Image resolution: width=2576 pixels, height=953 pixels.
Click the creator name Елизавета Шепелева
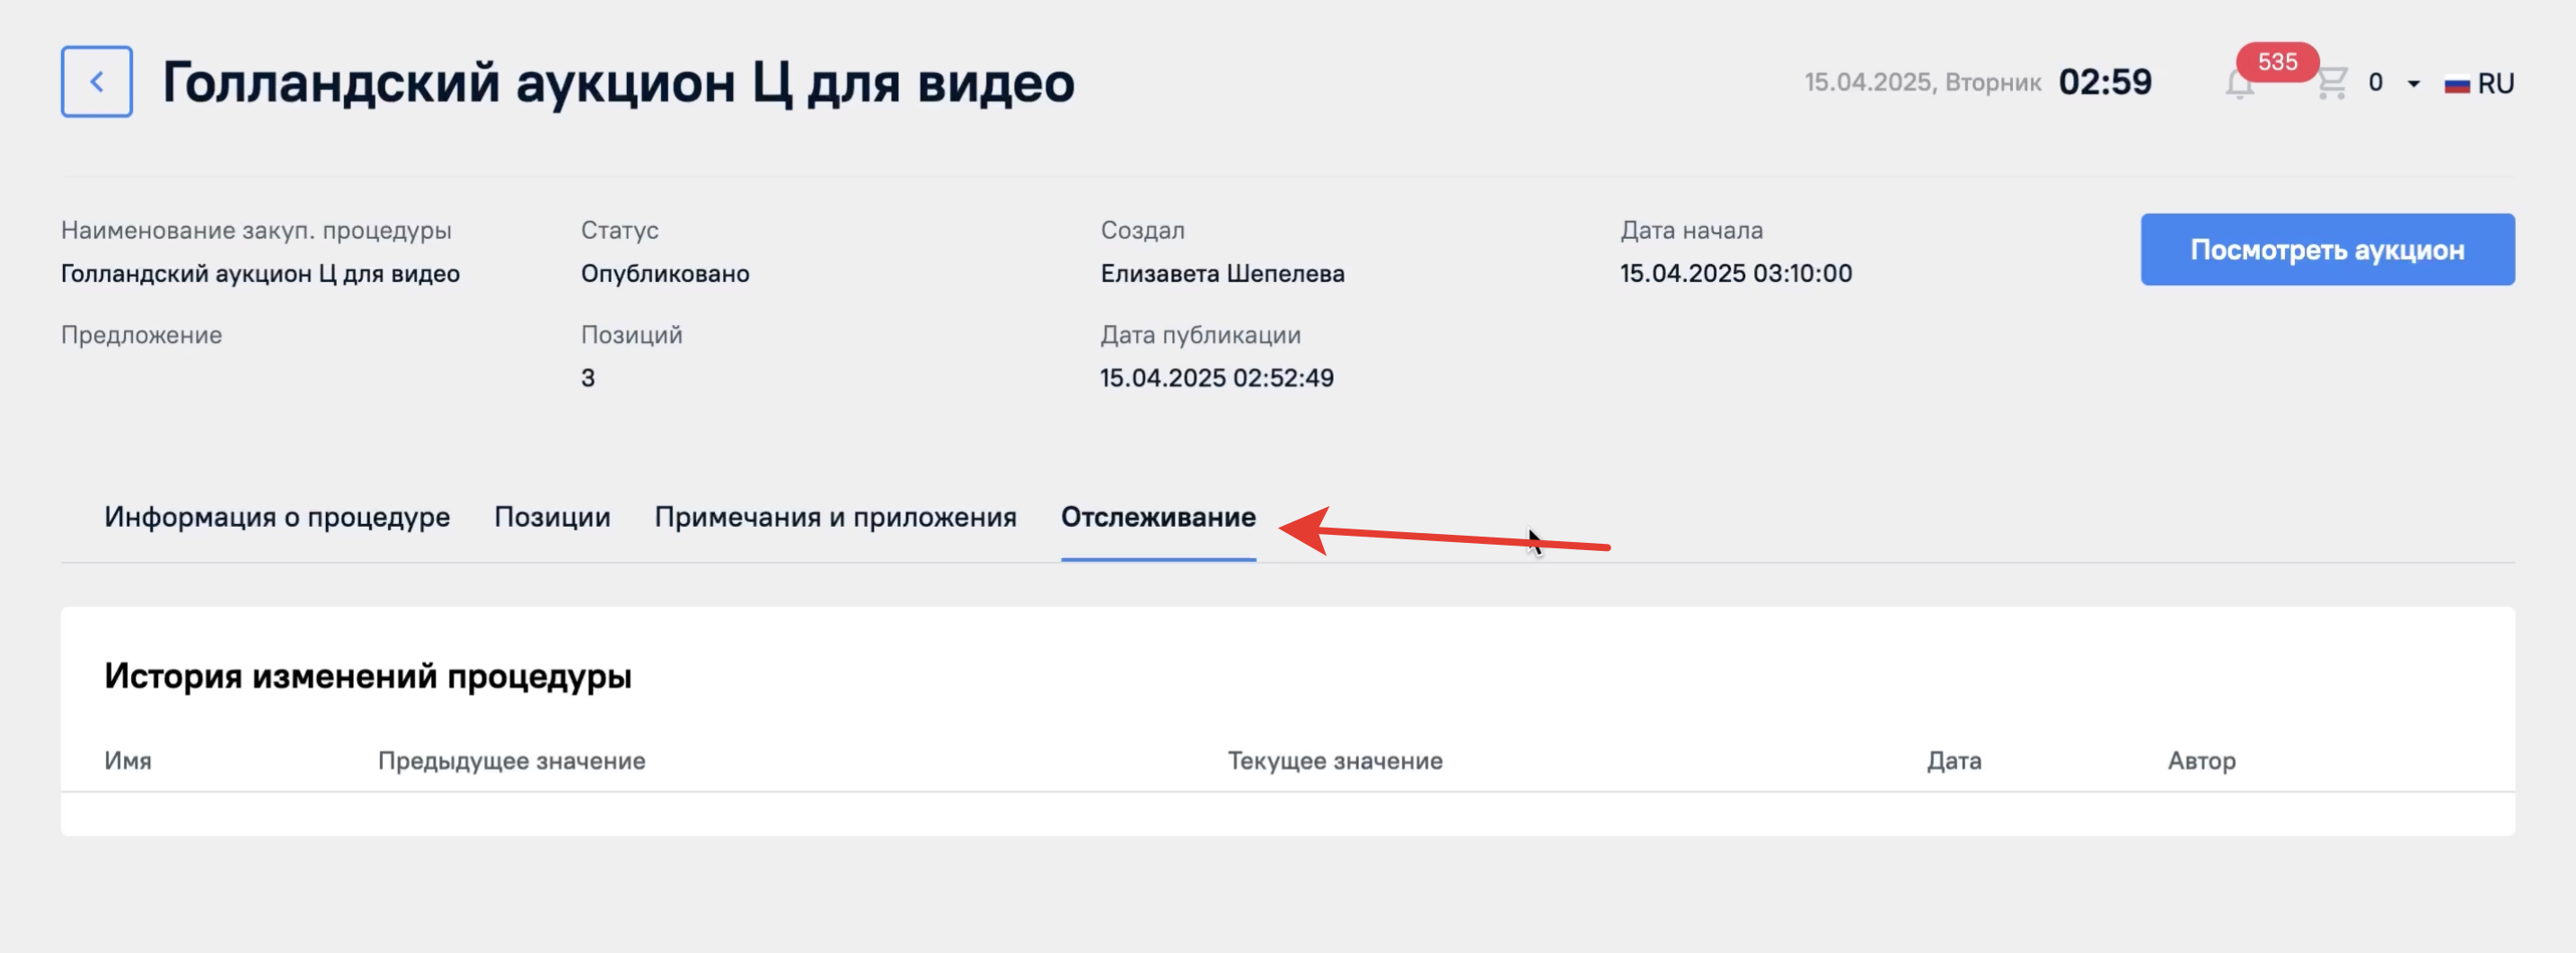tap(1222, 274)
